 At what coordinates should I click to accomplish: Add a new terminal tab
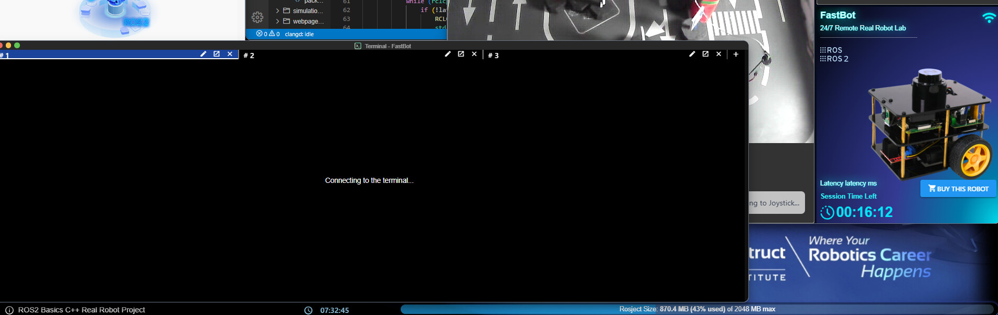point(736,54)
